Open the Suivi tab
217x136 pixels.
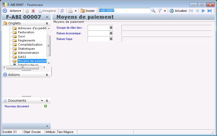[22, 36]
